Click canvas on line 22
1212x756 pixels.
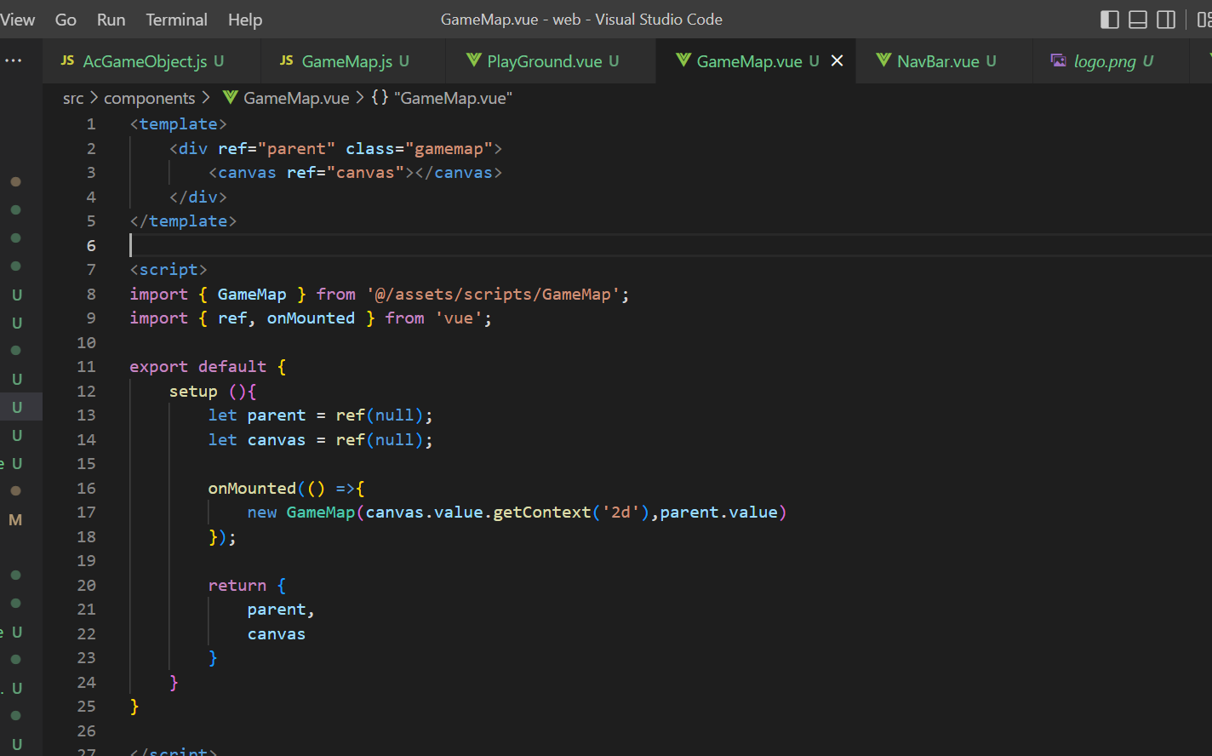(x=277, y=634)
